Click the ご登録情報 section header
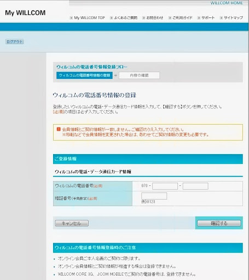 [148, 159]
